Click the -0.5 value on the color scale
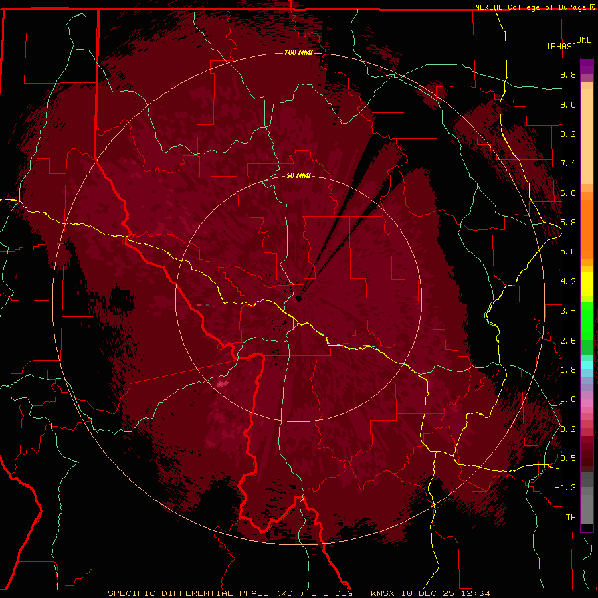The height and width of the screenshot is (598, 598). pyautogui.click(x=565, y=458)
